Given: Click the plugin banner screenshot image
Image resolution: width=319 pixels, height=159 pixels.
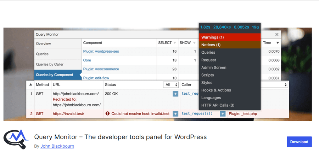Looking at the screenshot, I should tap(158, 75).
